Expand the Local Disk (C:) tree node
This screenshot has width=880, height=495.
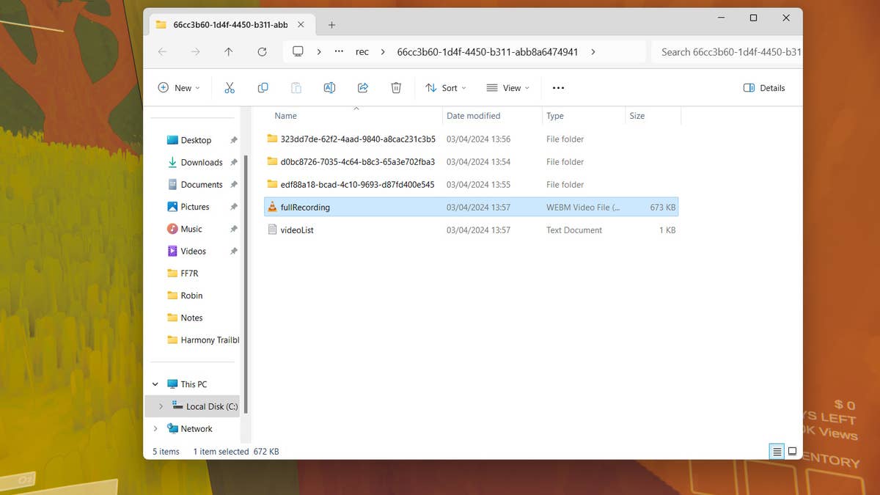pos(161,406)
